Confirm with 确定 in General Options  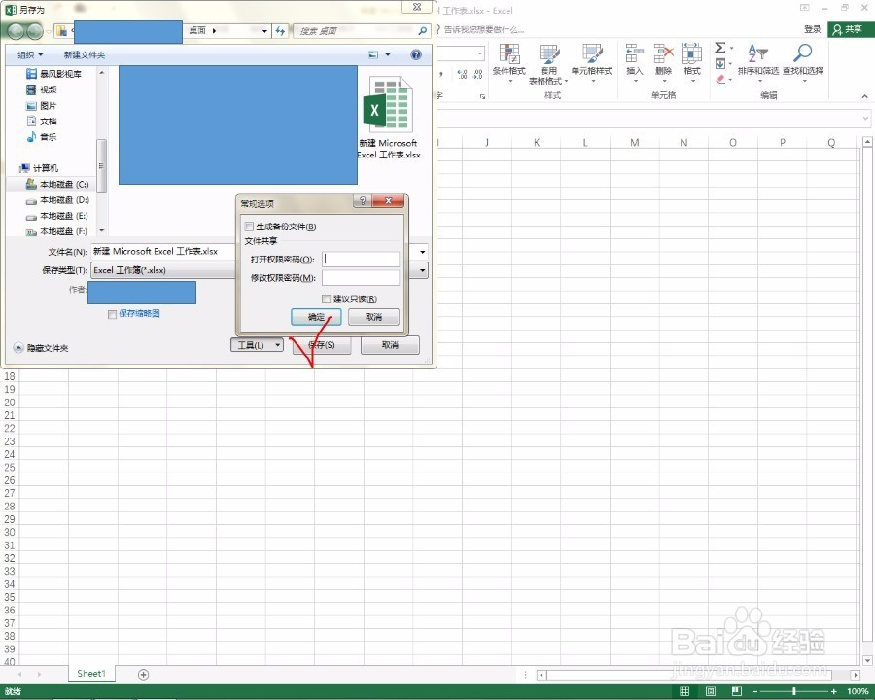click(316, 317)
